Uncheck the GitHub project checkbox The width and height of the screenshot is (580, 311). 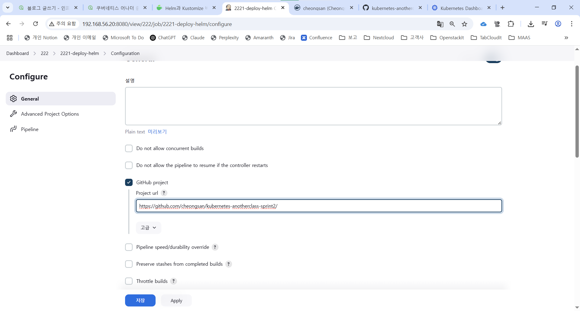[x=129, y=182]
